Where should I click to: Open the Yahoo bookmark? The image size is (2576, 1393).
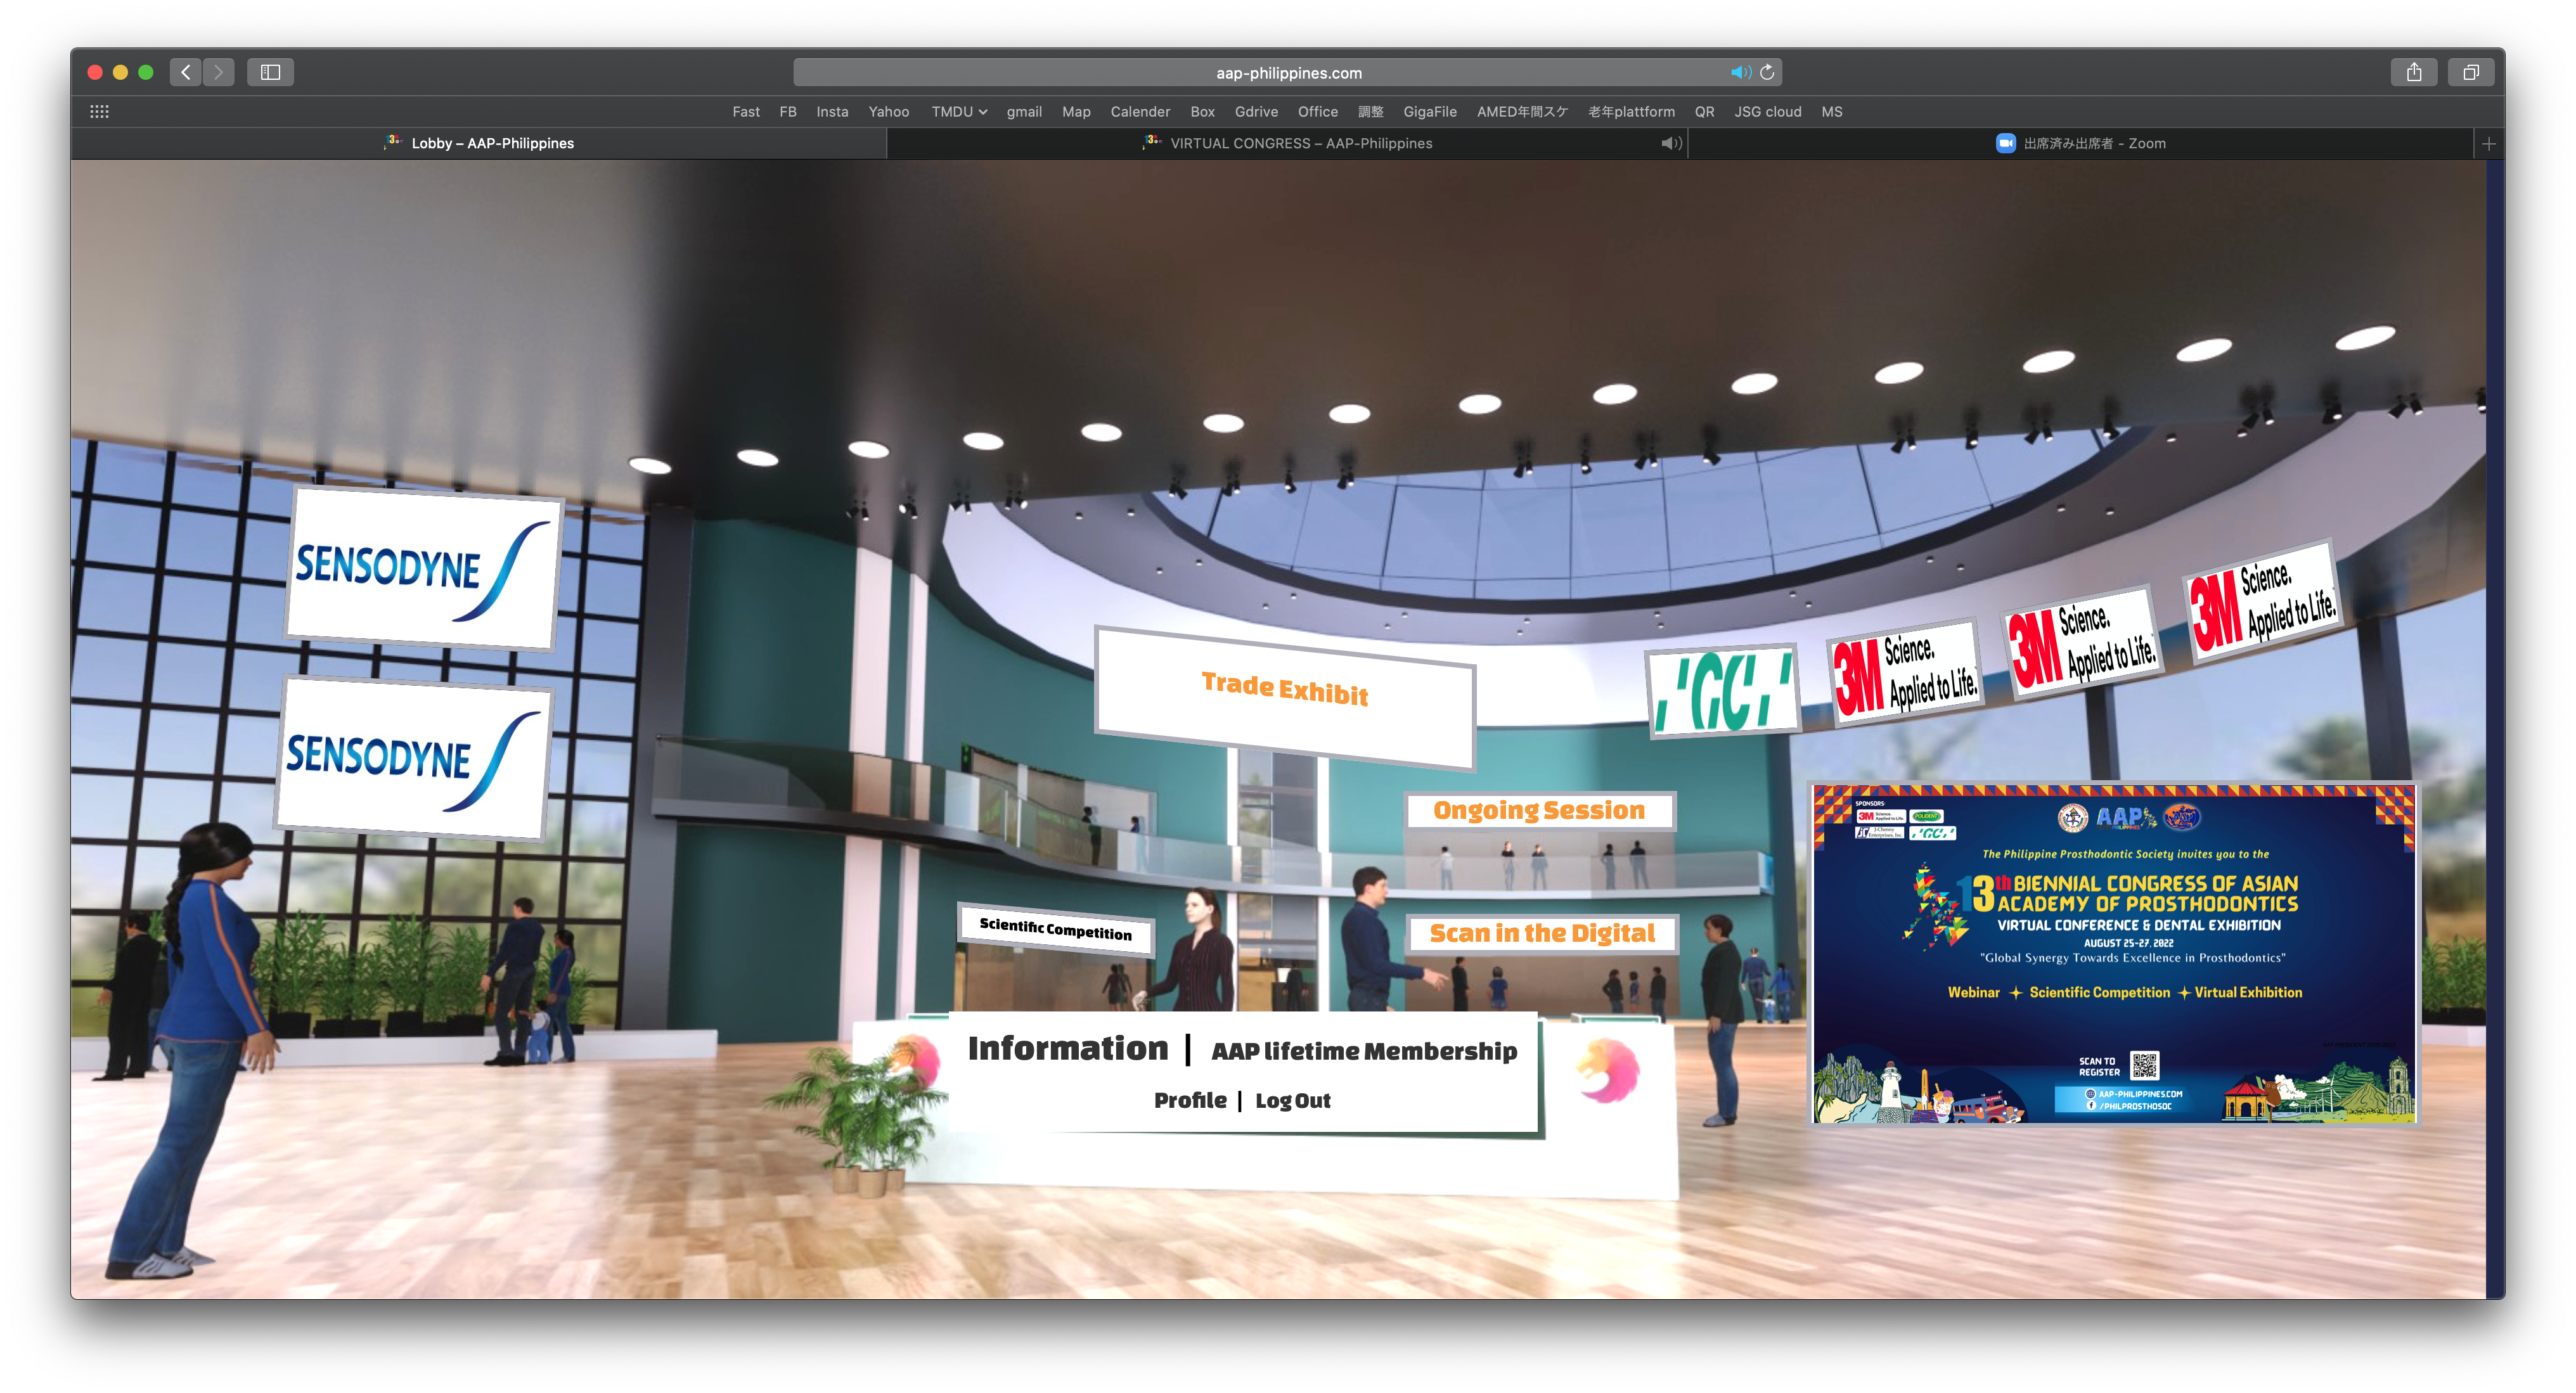coord(889,112)
